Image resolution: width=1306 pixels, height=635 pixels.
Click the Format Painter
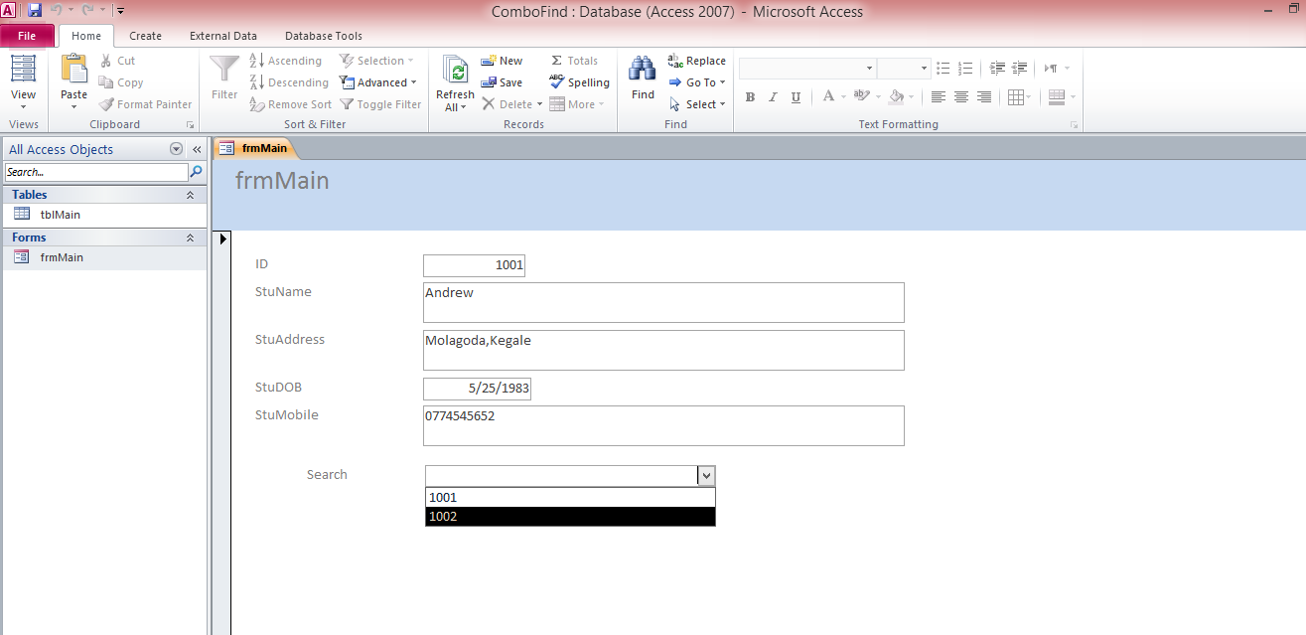point(146,103)
